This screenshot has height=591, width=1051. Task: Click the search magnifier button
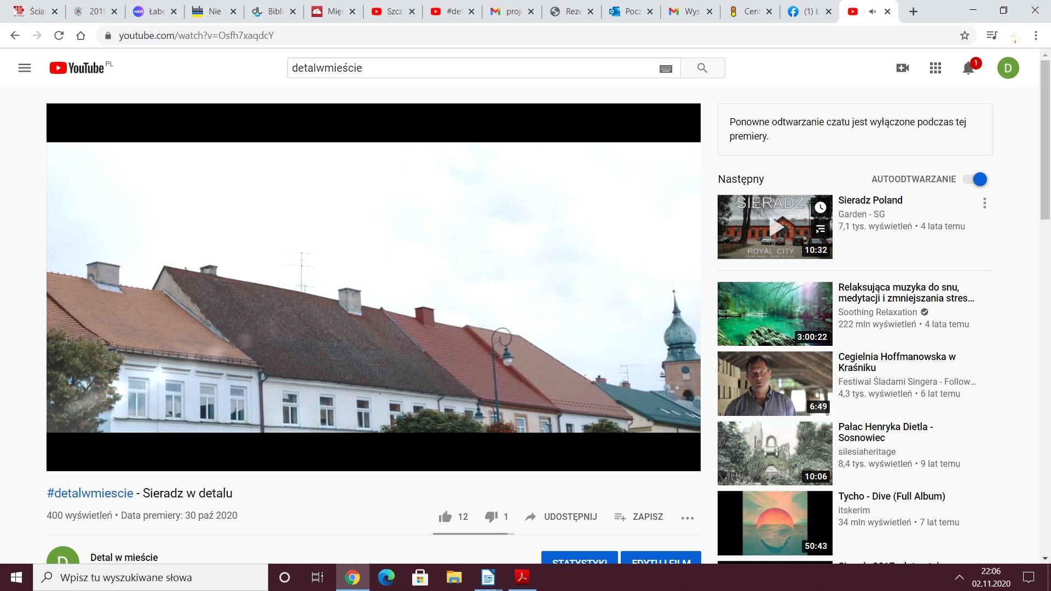click(x=702, y=68)
